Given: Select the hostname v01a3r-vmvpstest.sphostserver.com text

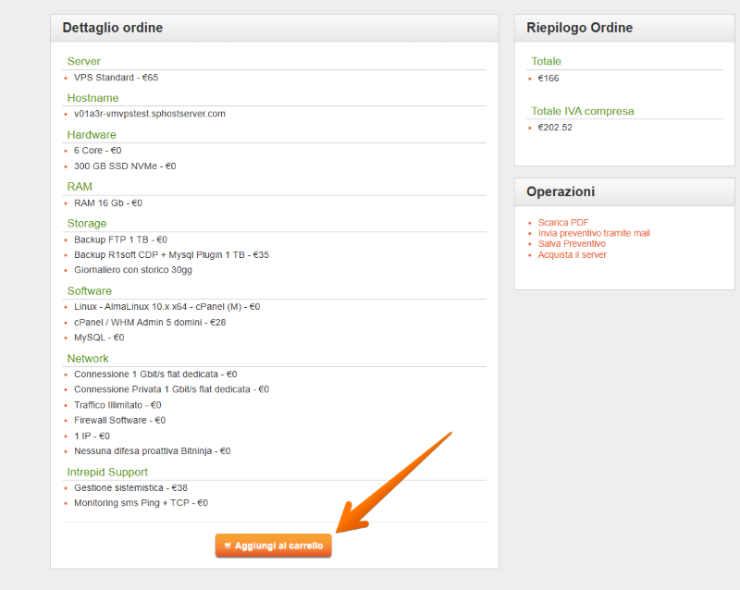Looking at the screenshot, I should coord(149,114).
